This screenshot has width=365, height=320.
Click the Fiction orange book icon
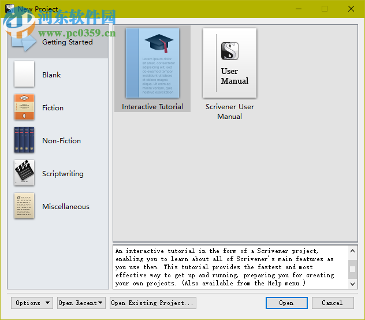coord(24,107)
